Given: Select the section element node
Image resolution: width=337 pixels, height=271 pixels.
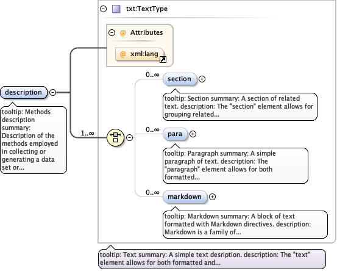Looking at the screenshot, I should [180, 79].
